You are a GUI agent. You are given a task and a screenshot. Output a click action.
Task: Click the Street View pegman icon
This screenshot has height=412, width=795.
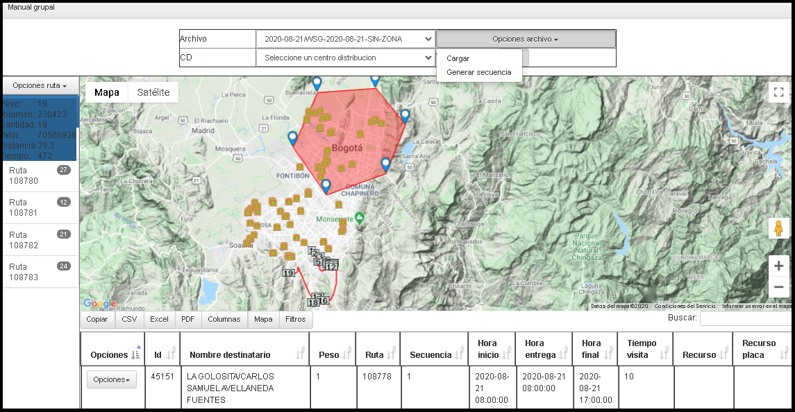(778, 228)
